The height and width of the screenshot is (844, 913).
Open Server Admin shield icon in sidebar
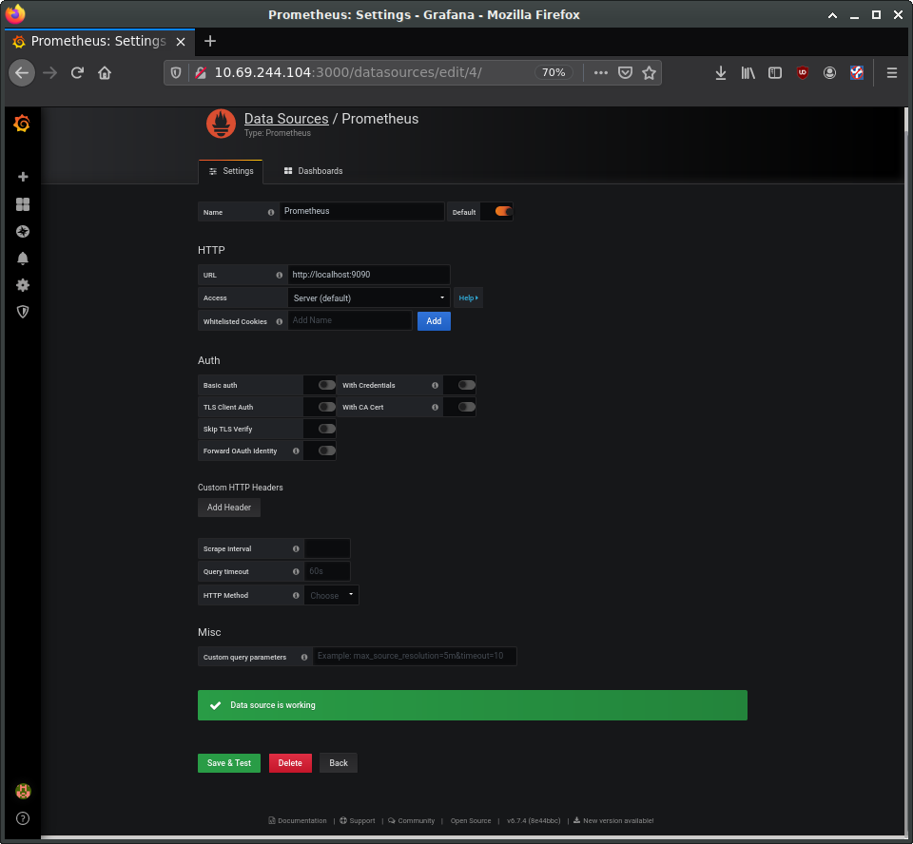[23, 312]
